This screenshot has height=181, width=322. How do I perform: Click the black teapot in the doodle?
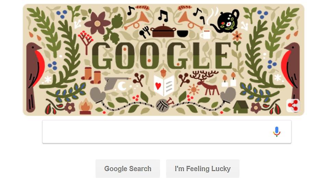[225, 21]
